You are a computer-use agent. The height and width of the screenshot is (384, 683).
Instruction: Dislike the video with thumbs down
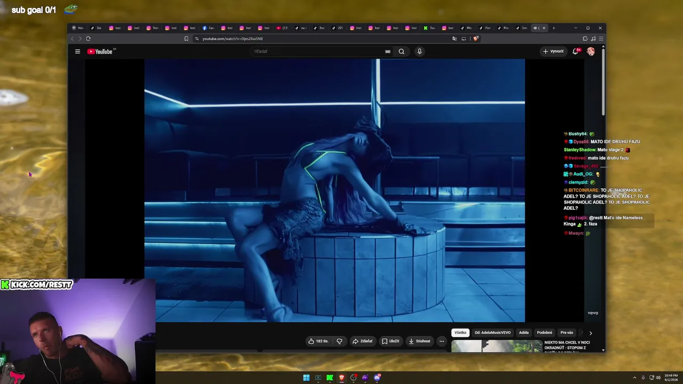[339, 341]
